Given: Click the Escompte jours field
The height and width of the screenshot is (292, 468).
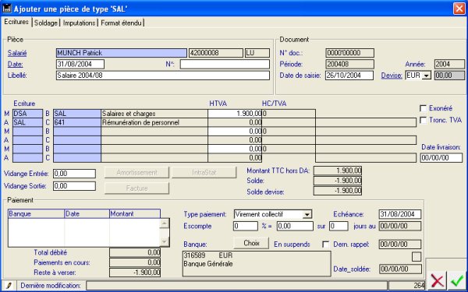Looking at the screenshot, I should click(339, 226).
